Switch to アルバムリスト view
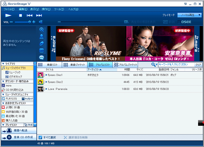Screen dimensions: 204x147 coord(100,65)
